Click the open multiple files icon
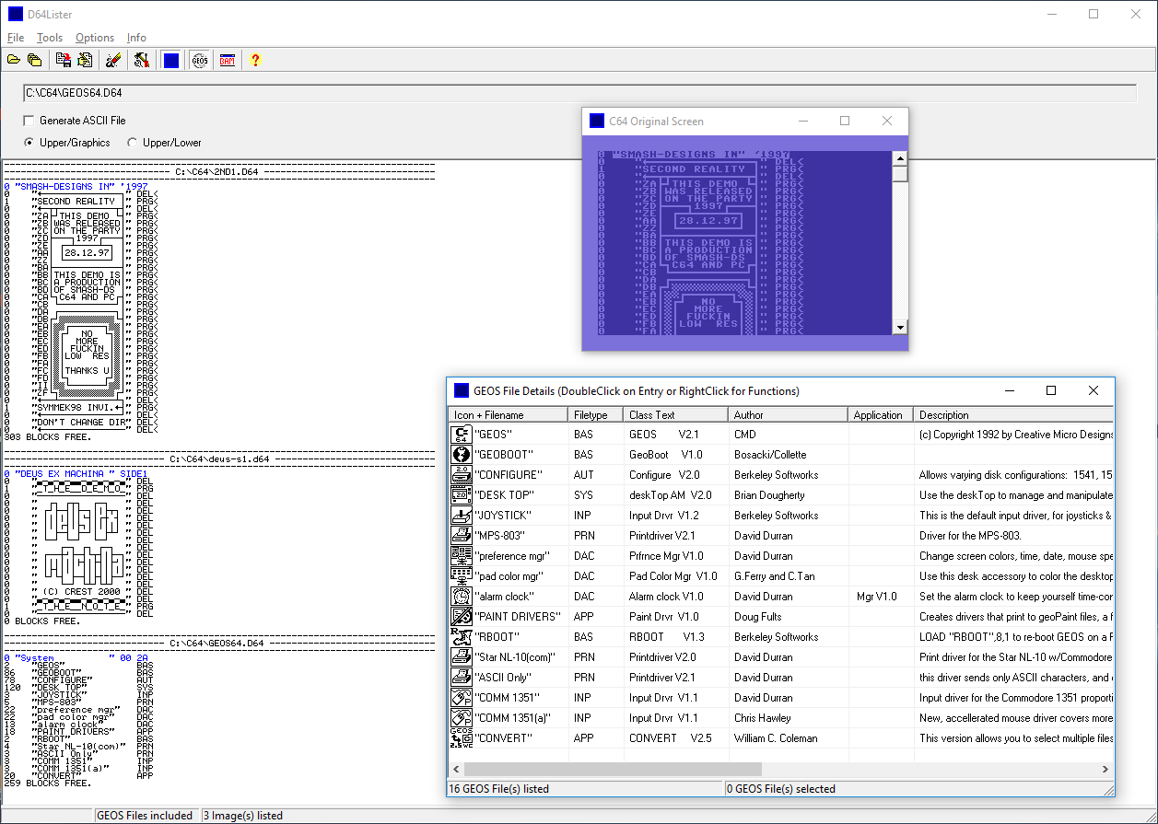This screenshot has width=1158, height=824. pyautogui.click(x=34, y=61)
